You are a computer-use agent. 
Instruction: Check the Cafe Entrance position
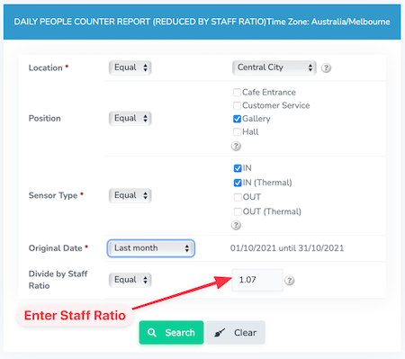237,93
